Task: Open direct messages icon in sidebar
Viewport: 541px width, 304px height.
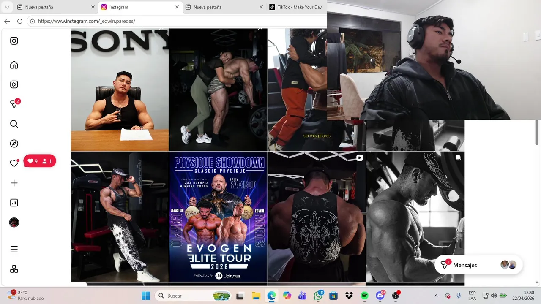Action: [x=14, y=104]
